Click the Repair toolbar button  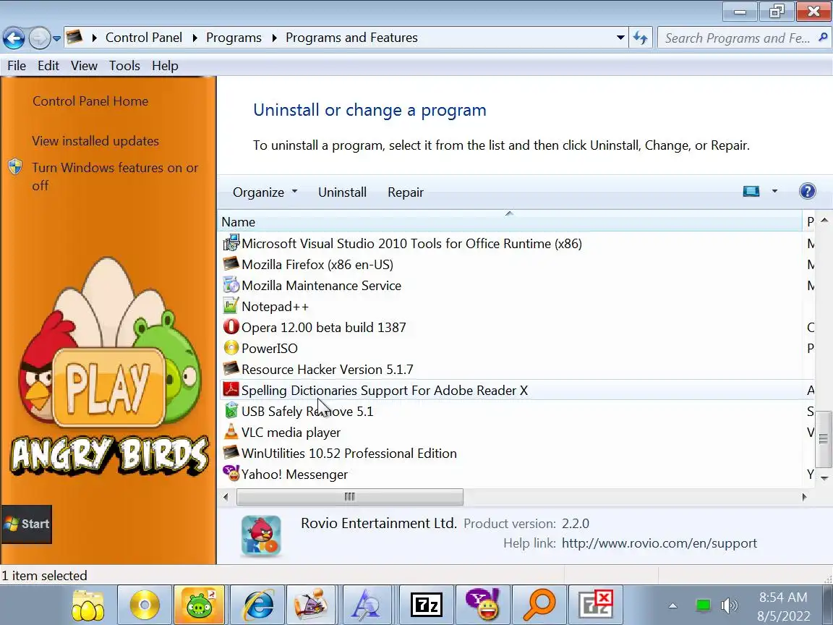pyautogui.click(x=406, y=192)
